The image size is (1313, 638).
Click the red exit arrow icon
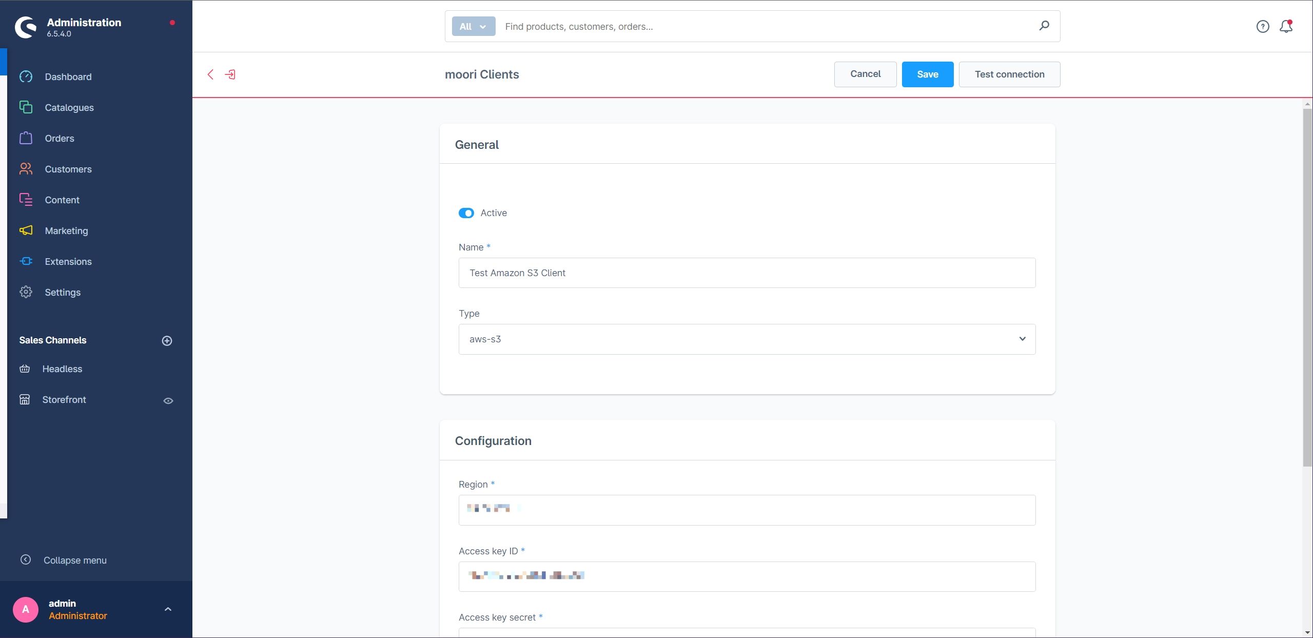(x=230, y=74)
